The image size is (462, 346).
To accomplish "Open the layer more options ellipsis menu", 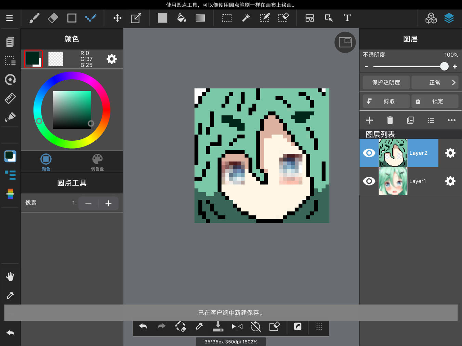I will pyautogui.click(x=451, y=120).
